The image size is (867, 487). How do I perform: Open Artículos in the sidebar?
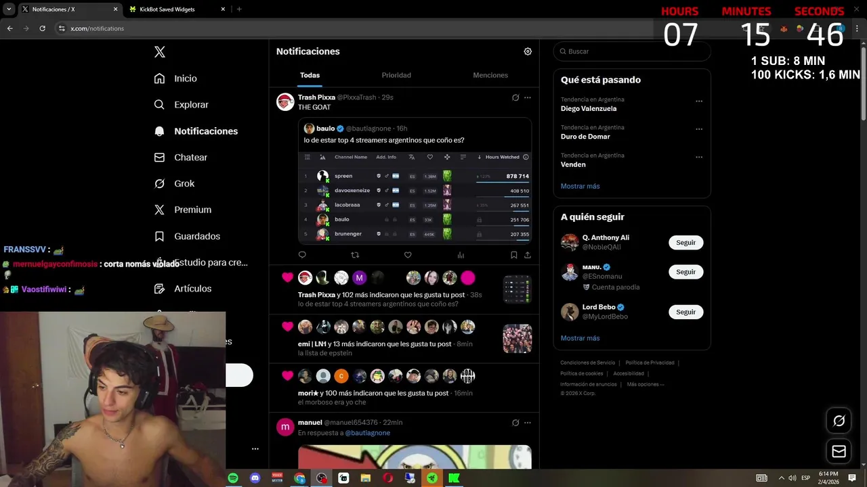pyautogui.click(x=182, y=288)
